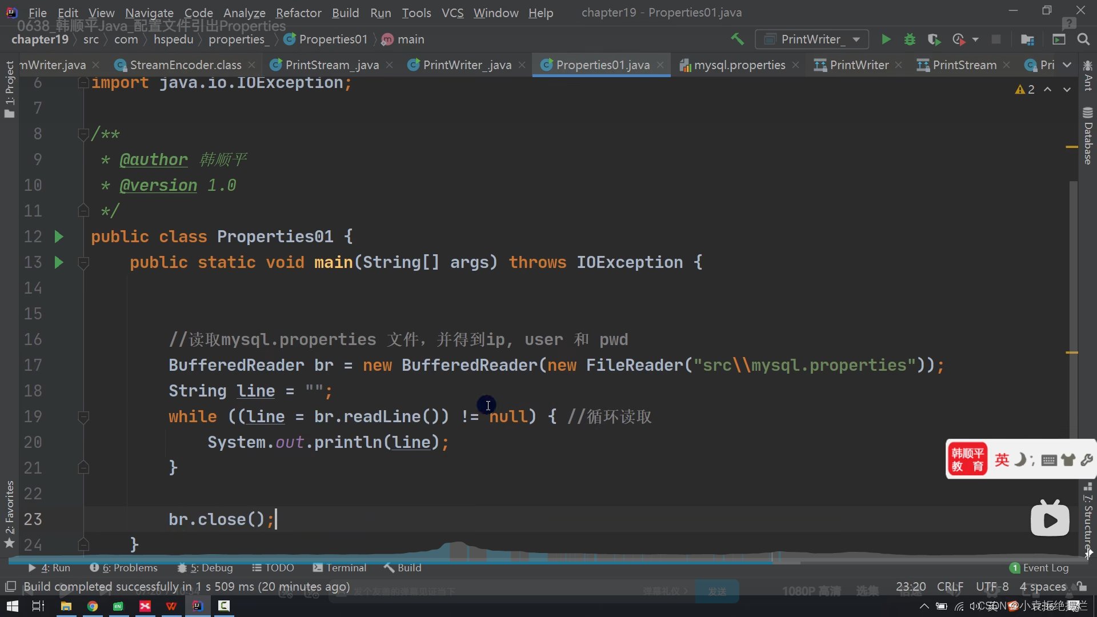Click the UTF-8 encoding selector

992,587
